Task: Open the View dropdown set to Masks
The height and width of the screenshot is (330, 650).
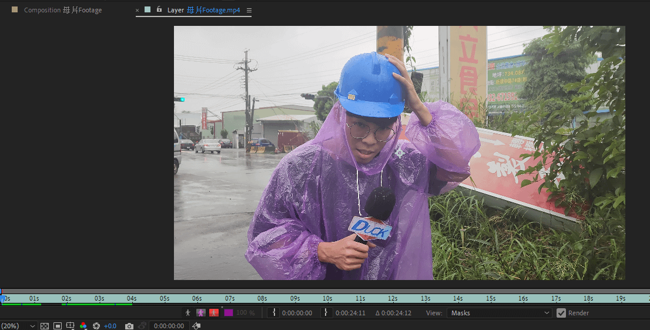Action: (x=499, y=313)
